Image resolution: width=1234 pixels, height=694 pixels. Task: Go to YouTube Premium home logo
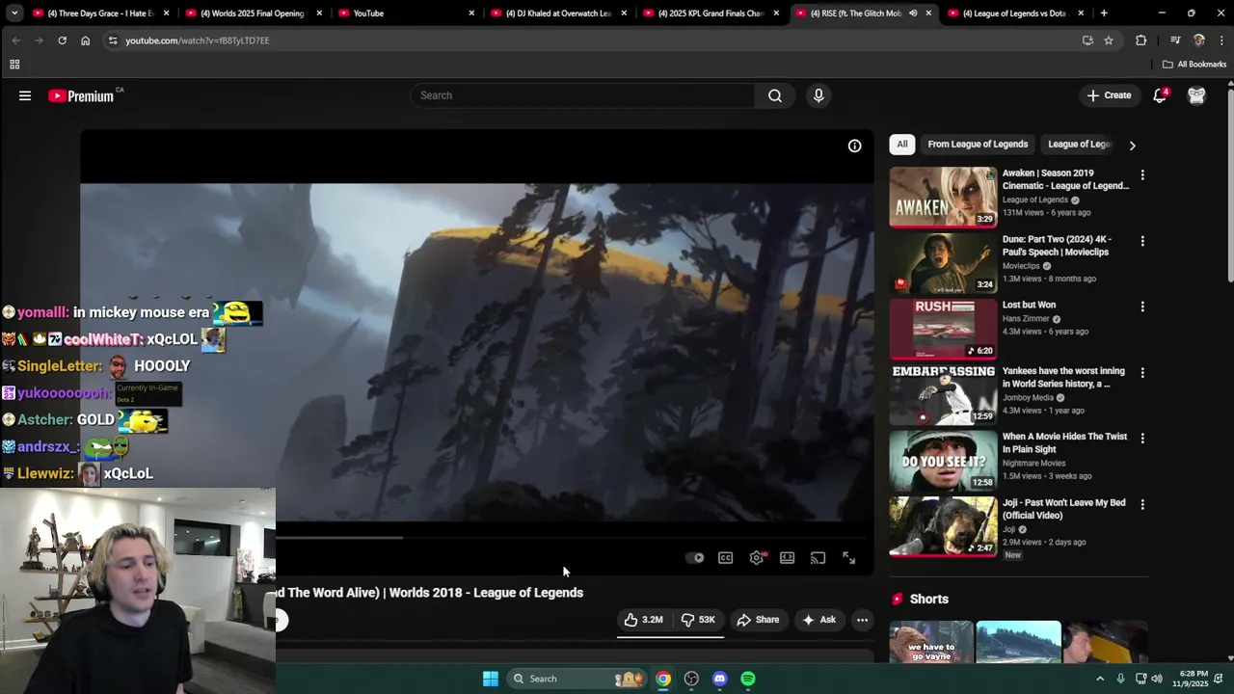(81, 95)
